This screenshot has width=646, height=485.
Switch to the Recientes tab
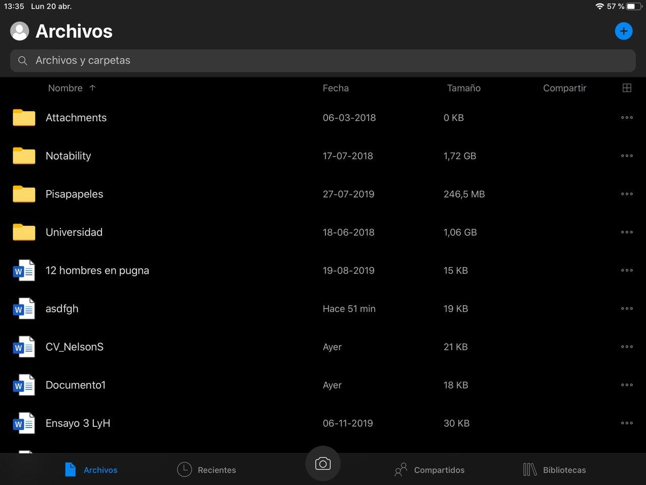point(207,470)
